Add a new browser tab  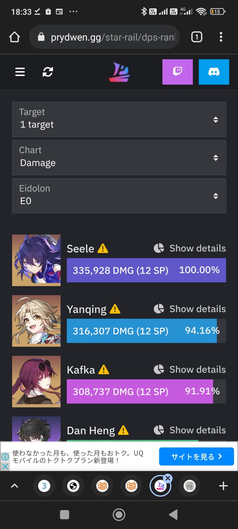[x=223, y=486]
